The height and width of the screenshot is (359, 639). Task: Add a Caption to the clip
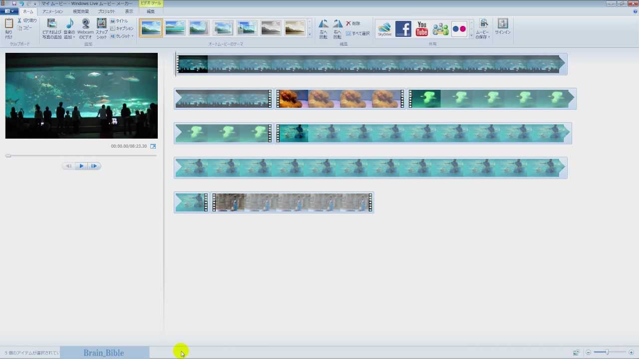coord(122,28)
